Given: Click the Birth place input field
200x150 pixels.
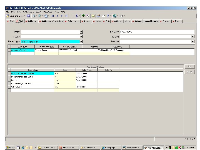Looking at the screenshot, I should (157, 32).
